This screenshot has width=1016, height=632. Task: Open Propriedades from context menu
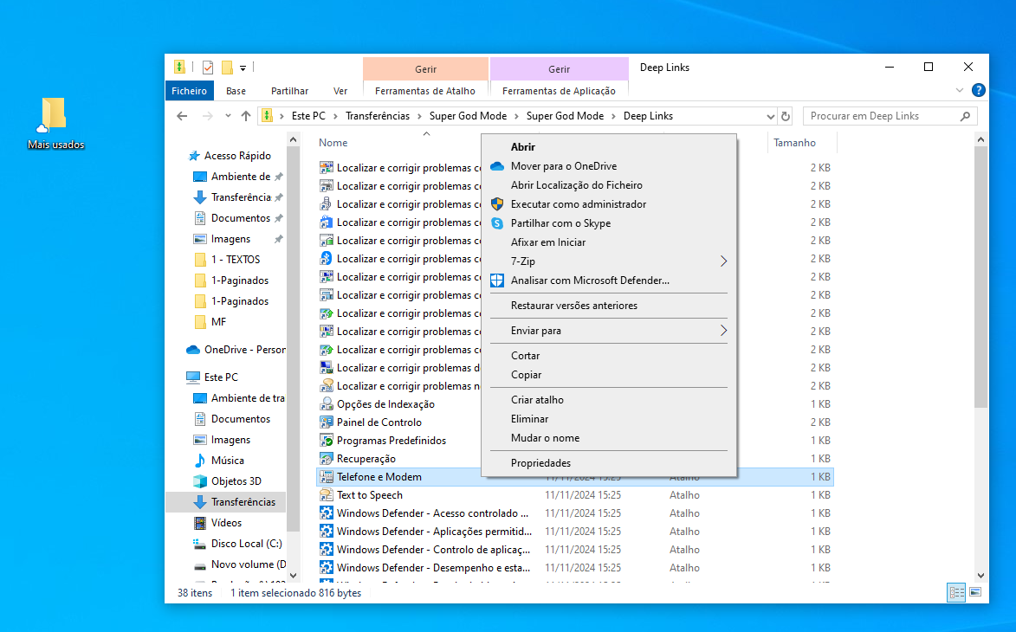point(541,464)
